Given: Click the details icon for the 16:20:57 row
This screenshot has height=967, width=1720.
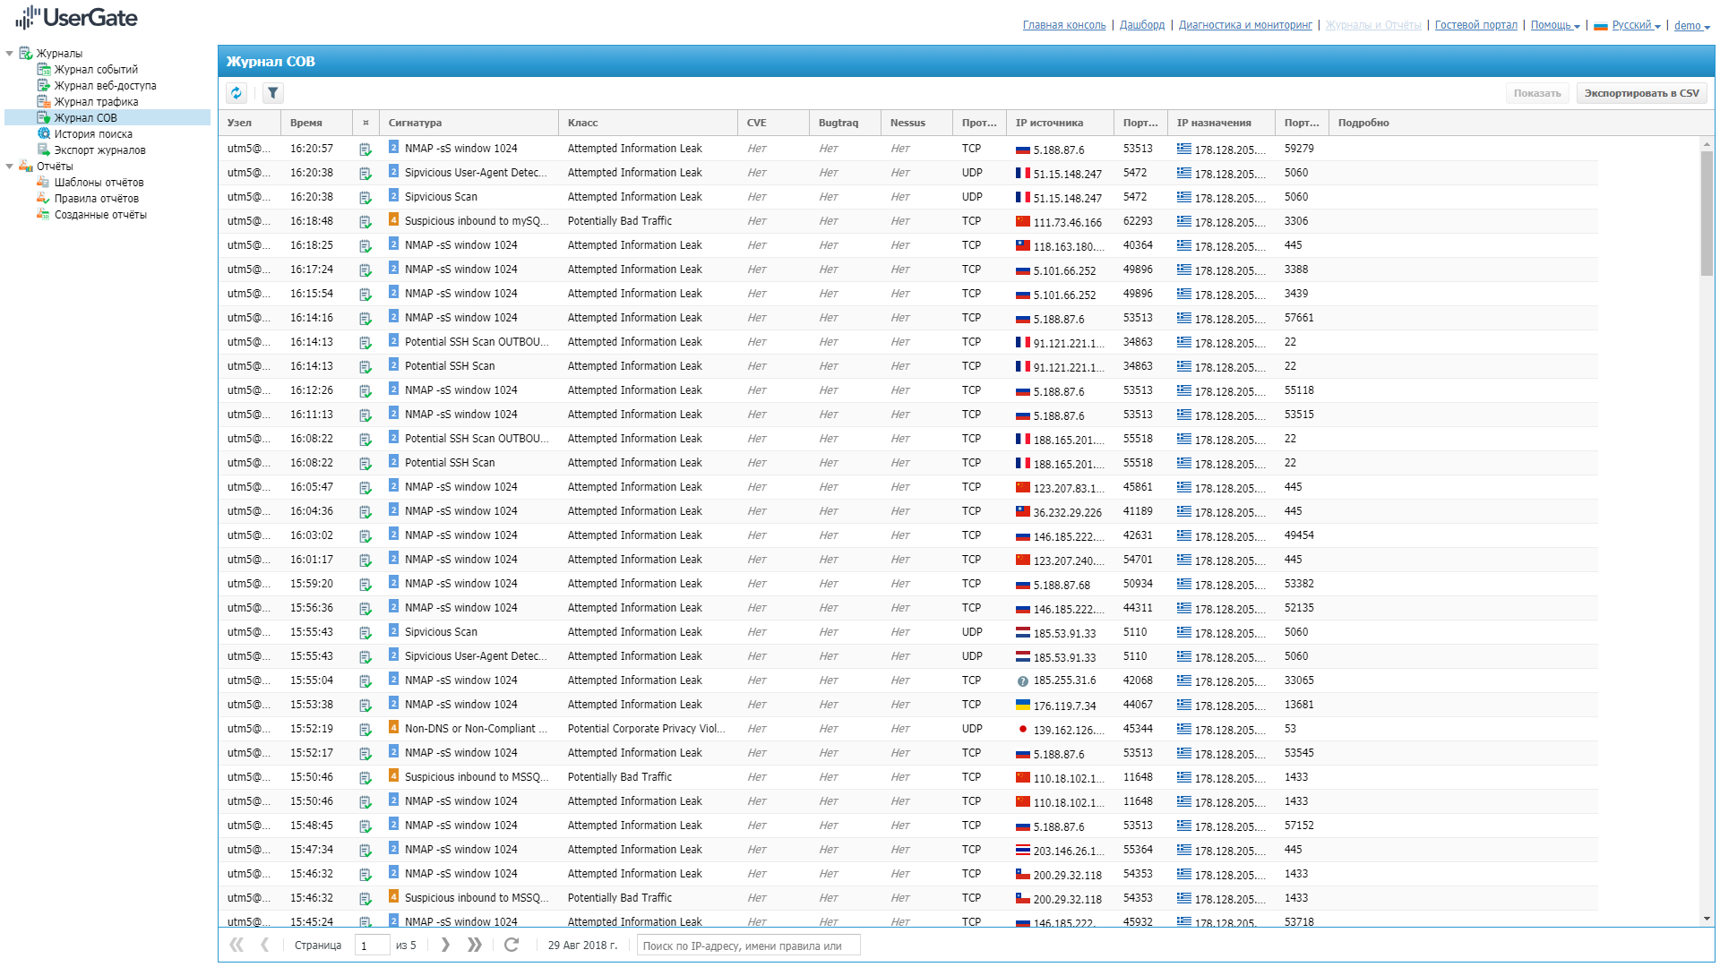Looking at the screenshot, I should coord(365,150).
